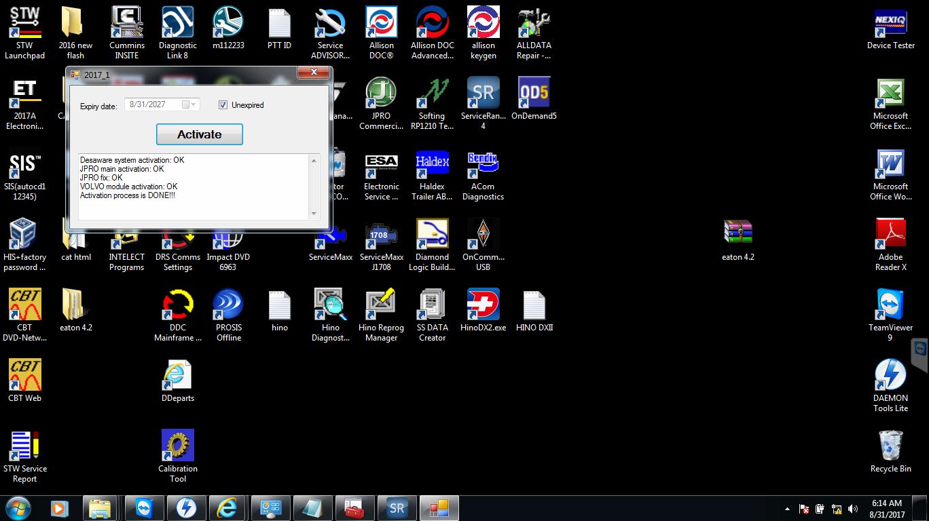
Task: Launch Bendix ACom Diagnostics shortcut
Action: tap(483, 174)
